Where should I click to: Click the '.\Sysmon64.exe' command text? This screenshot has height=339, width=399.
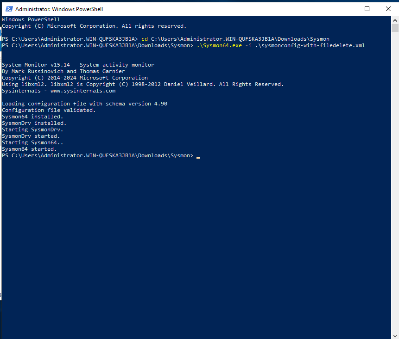[219, 45]
